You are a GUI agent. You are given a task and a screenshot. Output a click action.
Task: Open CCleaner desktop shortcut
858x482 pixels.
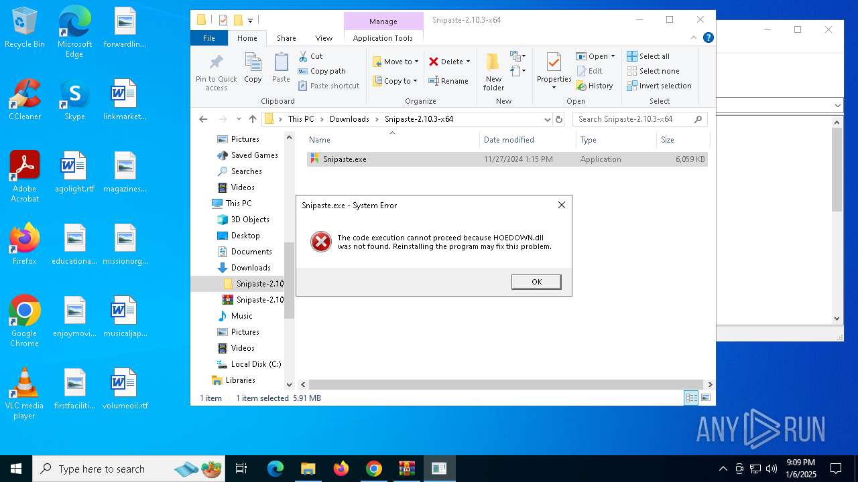pos(25,100)
